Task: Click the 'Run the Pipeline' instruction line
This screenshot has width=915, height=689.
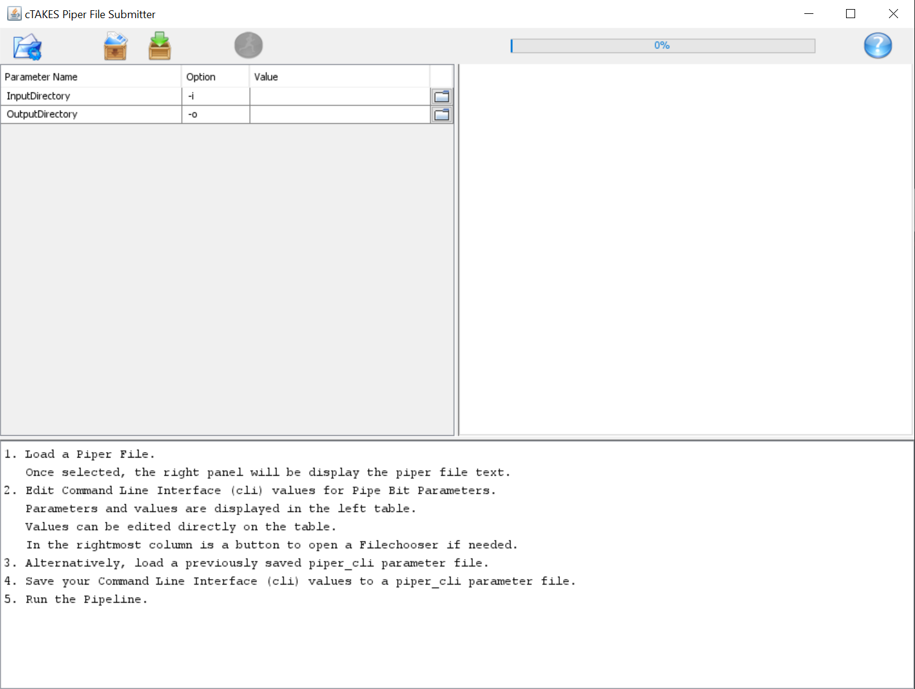Action: click(x=86, y=600)
